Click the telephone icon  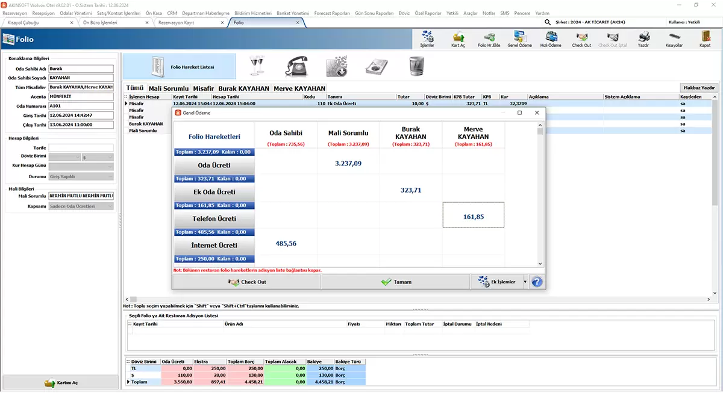(296, 66)
